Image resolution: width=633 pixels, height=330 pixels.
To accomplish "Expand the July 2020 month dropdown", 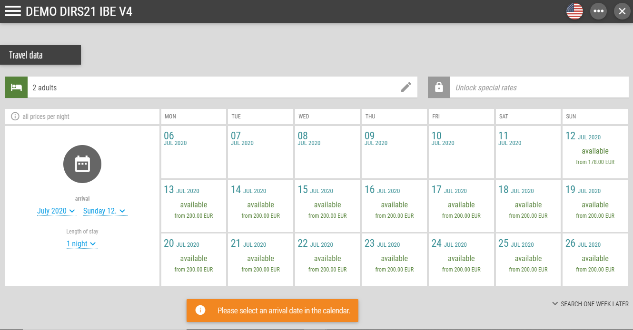I will click(56, 211).
